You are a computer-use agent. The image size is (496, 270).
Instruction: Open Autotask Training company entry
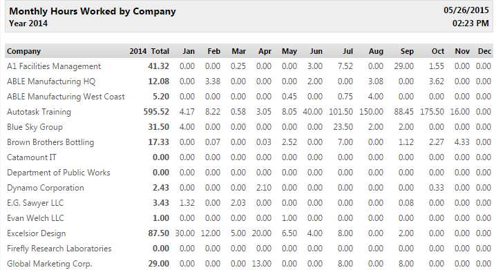coord(39,112)
